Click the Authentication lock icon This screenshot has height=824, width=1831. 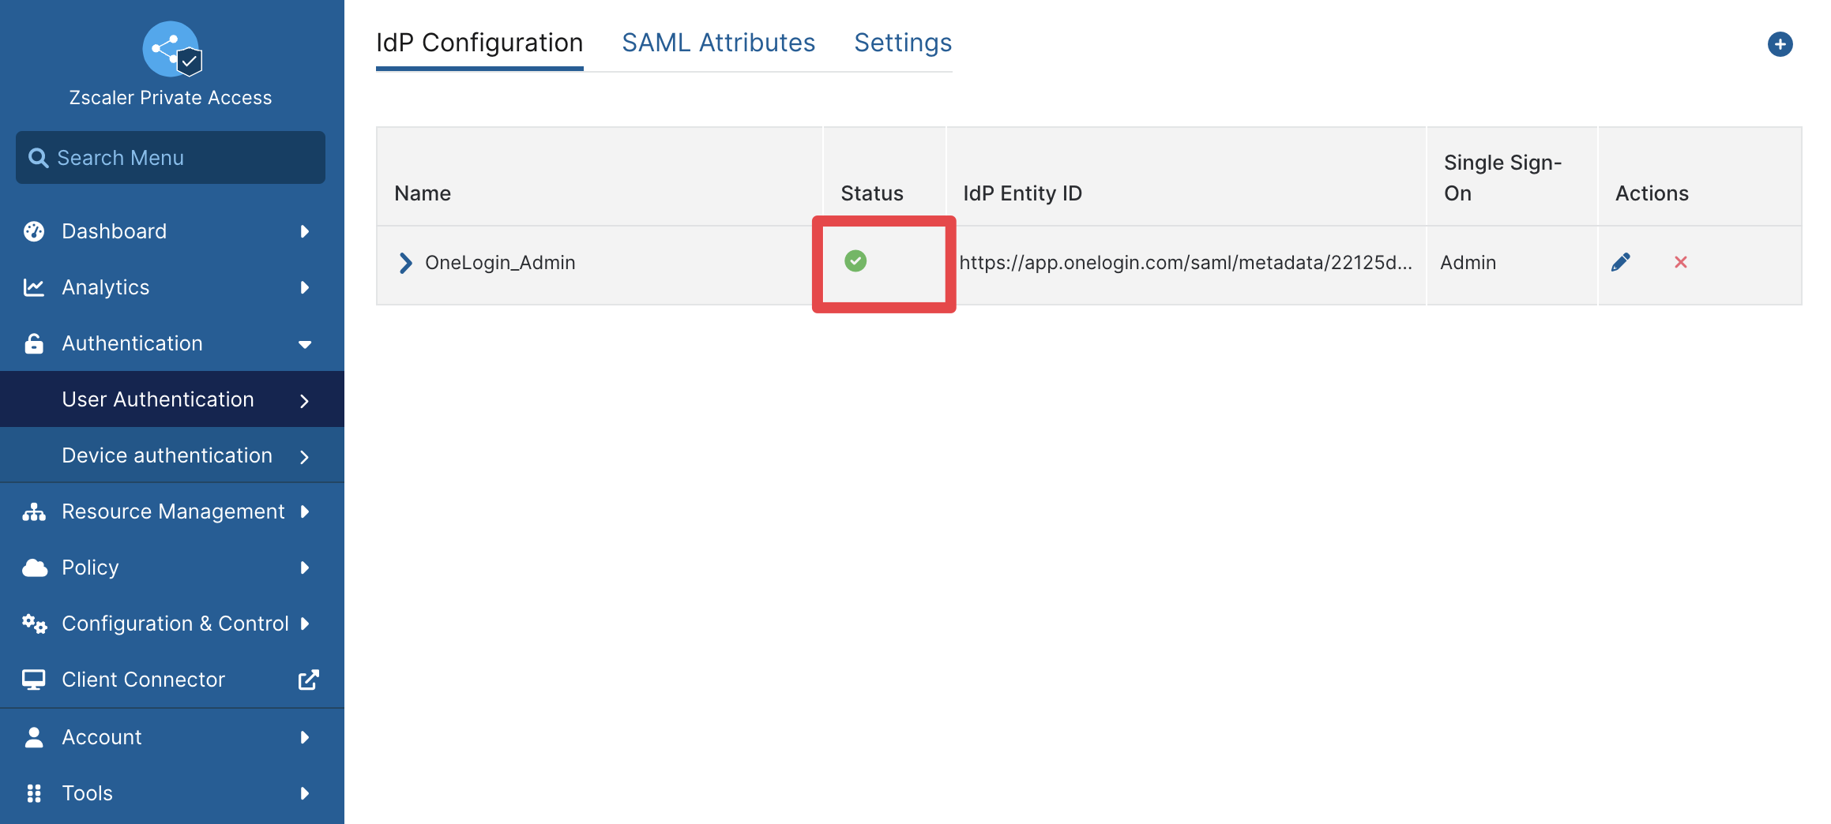[34, 343]
